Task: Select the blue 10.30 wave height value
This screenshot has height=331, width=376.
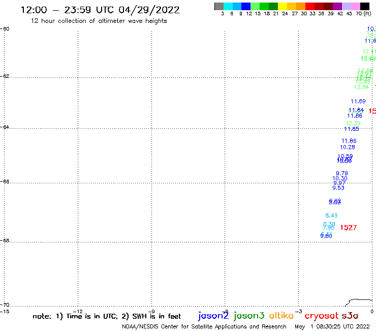Action: [340, 178]
